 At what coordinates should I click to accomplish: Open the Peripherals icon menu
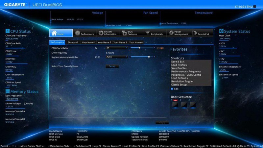pyautogui.click(x=148, y=33)
